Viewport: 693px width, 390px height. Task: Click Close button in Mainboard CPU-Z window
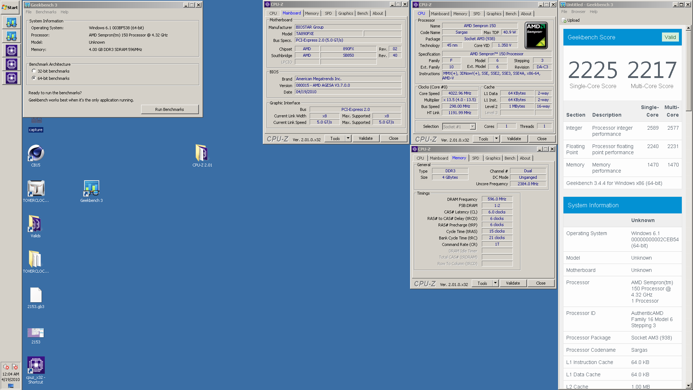point(393,138)
